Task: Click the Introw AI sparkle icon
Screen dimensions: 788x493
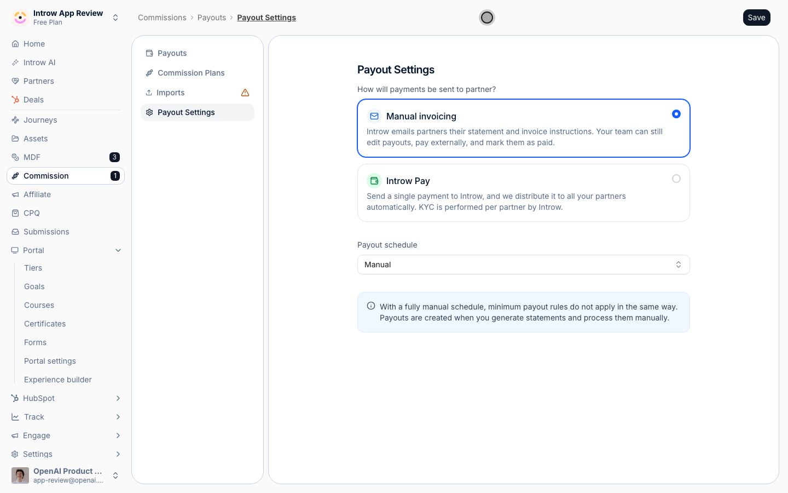Action: coord(15,62)
